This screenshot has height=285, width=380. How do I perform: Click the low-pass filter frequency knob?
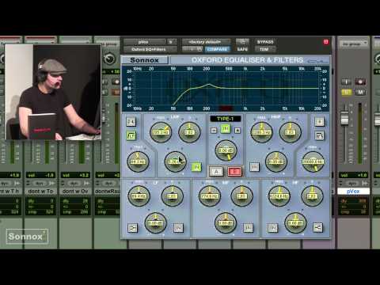313,161
